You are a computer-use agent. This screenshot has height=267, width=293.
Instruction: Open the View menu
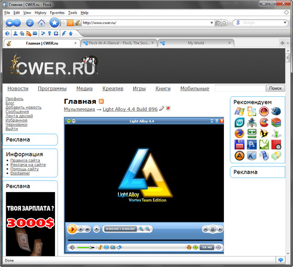click(x=27, y=13)
